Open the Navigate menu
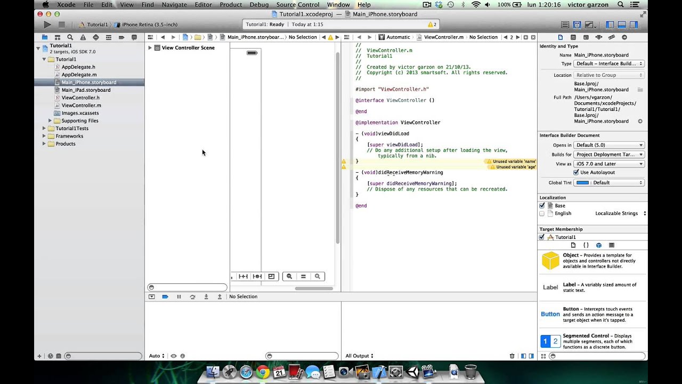682x384 pixels. (x=174, y=5)
